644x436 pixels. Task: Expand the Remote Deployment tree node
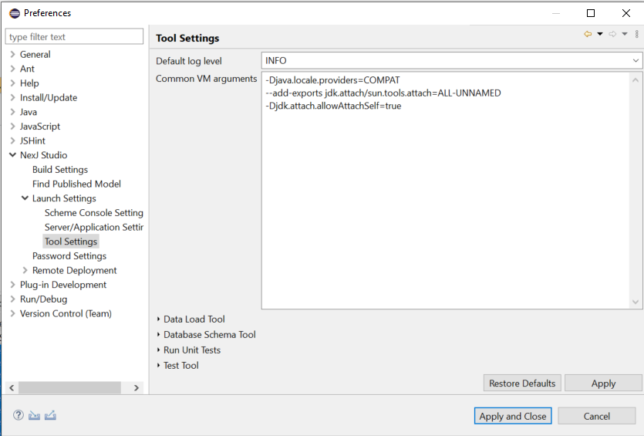(x=25, y=271)
